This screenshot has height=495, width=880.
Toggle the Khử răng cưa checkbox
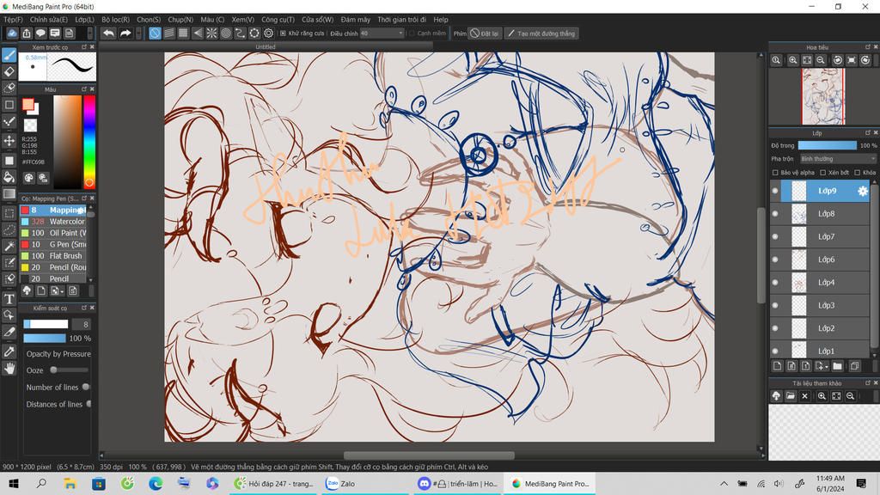(x=283, y=34)
